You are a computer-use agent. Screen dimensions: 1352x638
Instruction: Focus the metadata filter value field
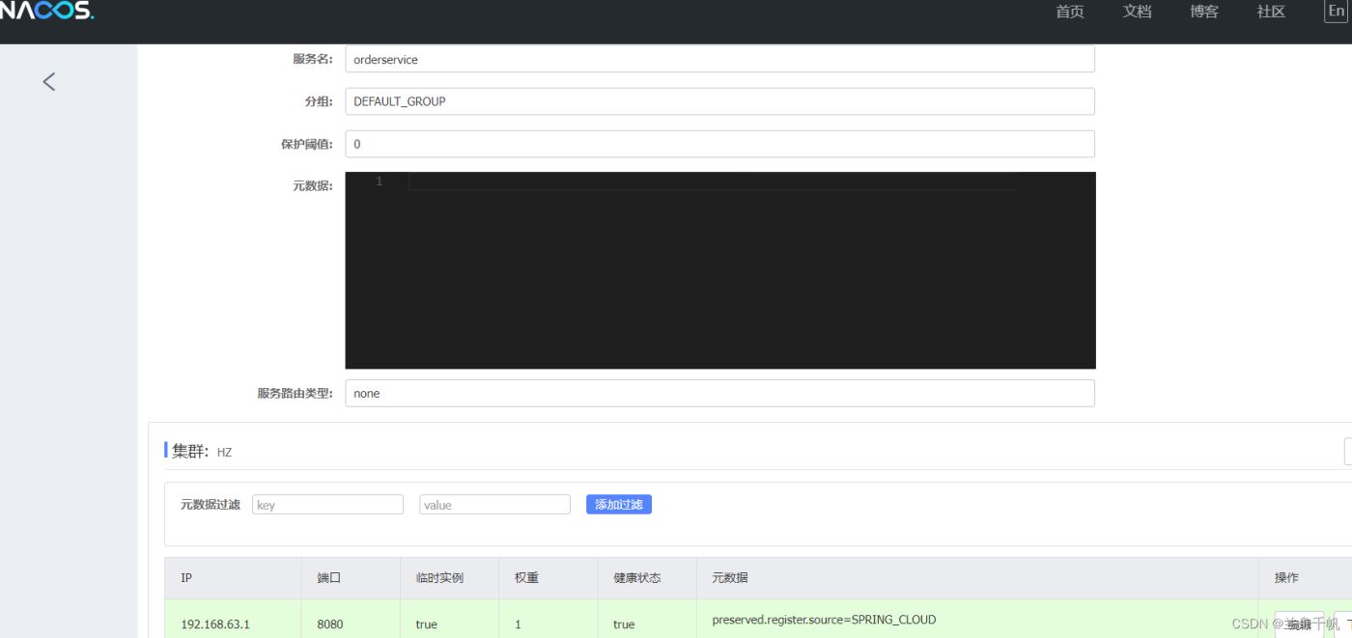(x=494, y=505)
